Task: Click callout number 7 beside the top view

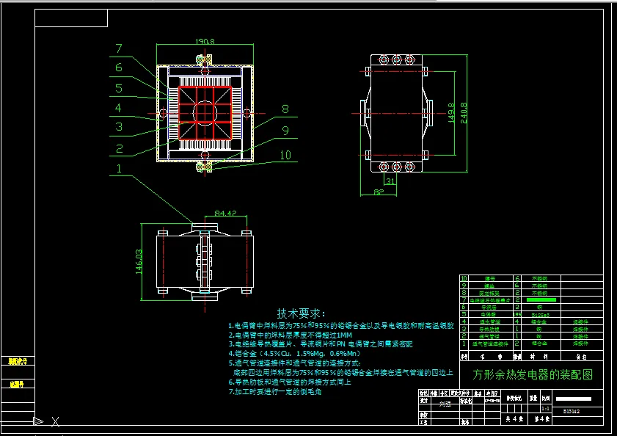Action: (119, 48)
